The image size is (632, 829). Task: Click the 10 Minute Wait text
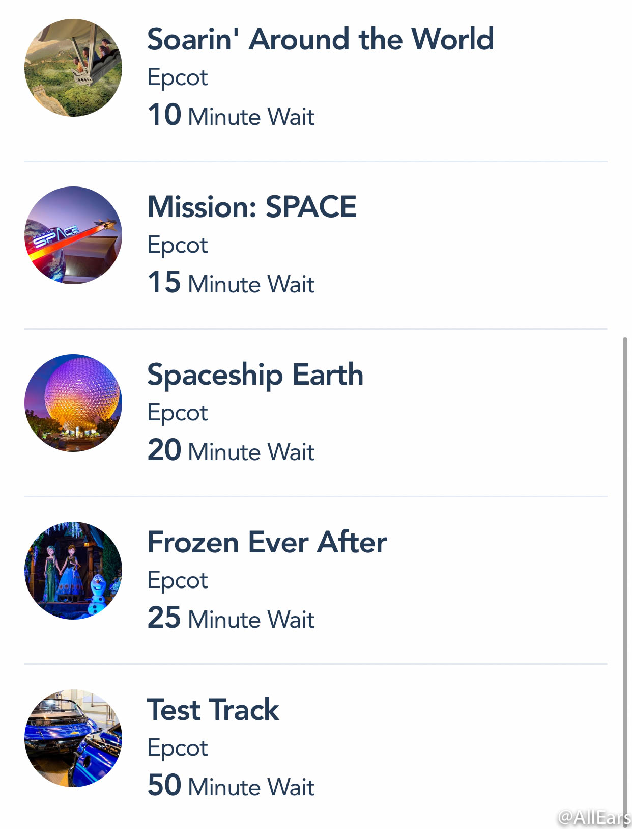pos(231,115)
